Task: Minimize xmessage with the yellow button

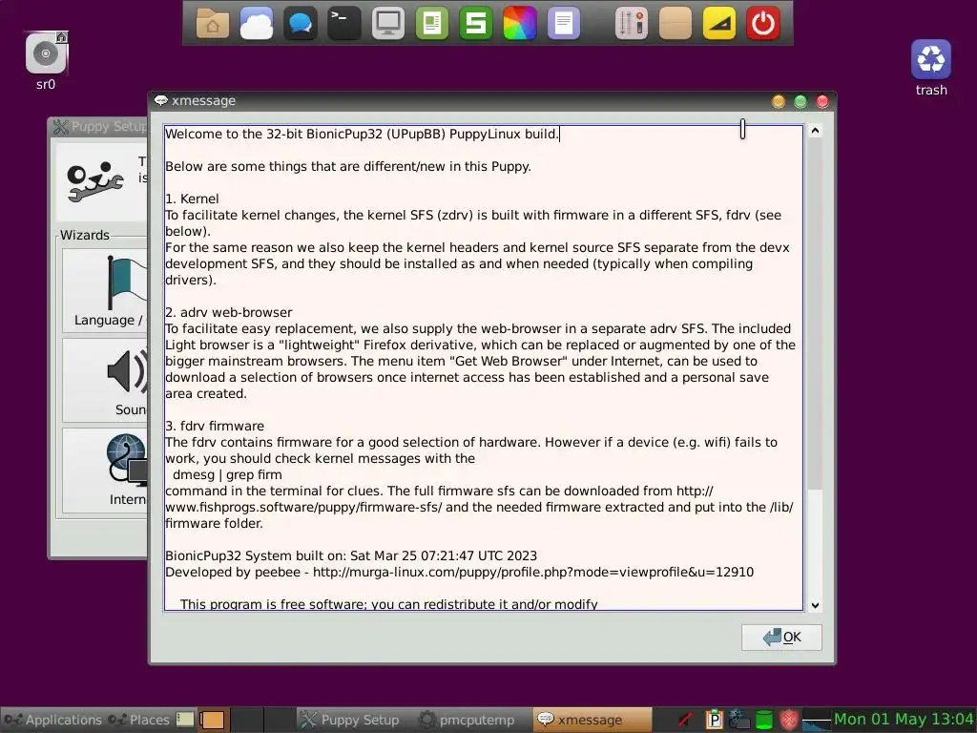Action: tap(779, 101)
